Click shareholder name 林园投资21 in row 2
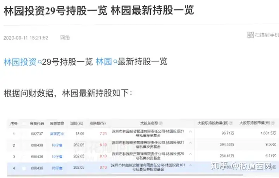This screenshot has width=279, height=178. click(148, 145)
